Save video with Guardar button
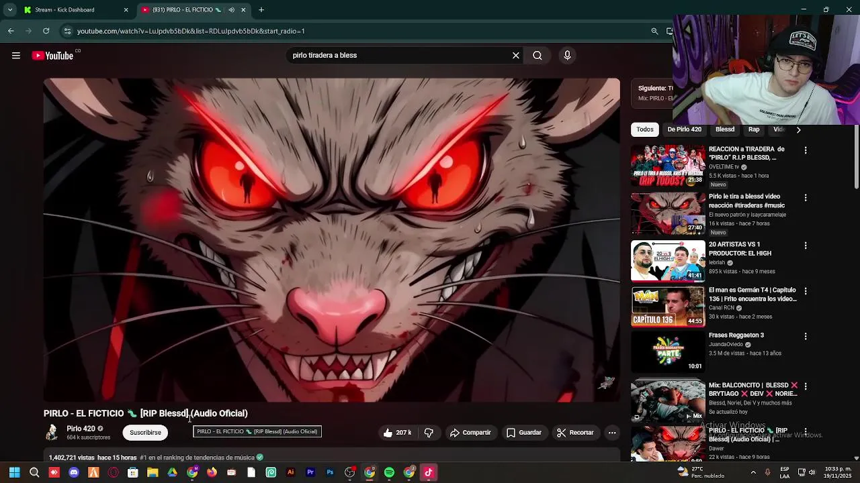This screenshot has height=483, width=860. (x=523, y=433)
